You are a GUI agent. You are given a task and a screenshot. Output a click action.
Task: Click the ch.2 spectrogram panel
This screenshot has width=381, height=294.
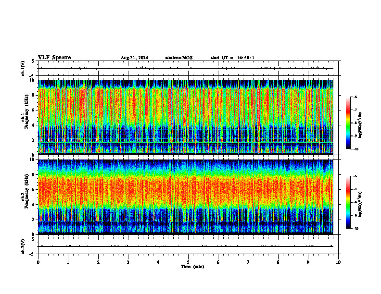[186, 197]
